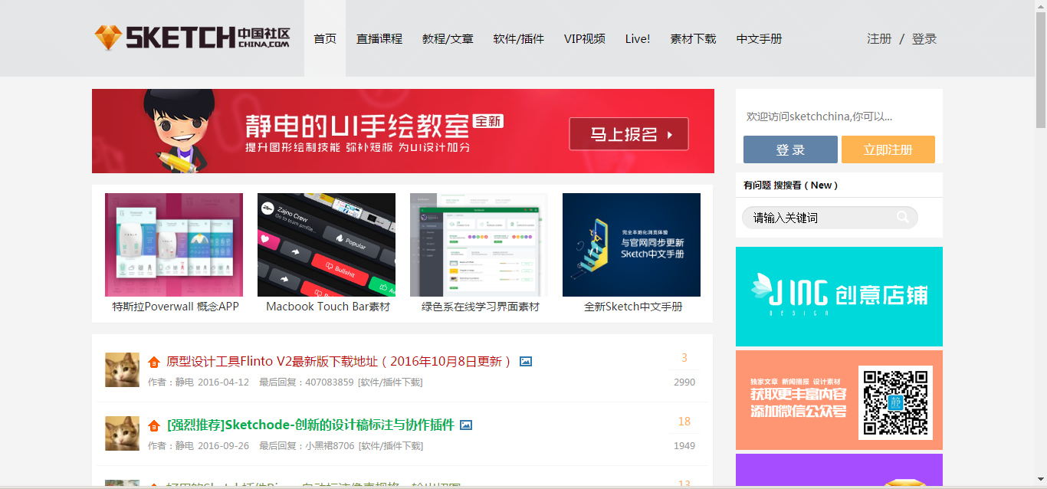This screenshot has height=489, width=1047.
Task: Open 绿色系在线学习界面素材 thumbnail
Action: (x=479, y=244)
